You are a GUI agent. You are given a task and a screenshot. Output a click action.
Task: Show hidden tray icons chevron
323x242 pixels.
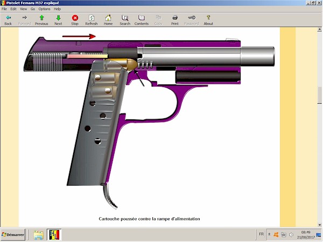(x=269, y=234)
